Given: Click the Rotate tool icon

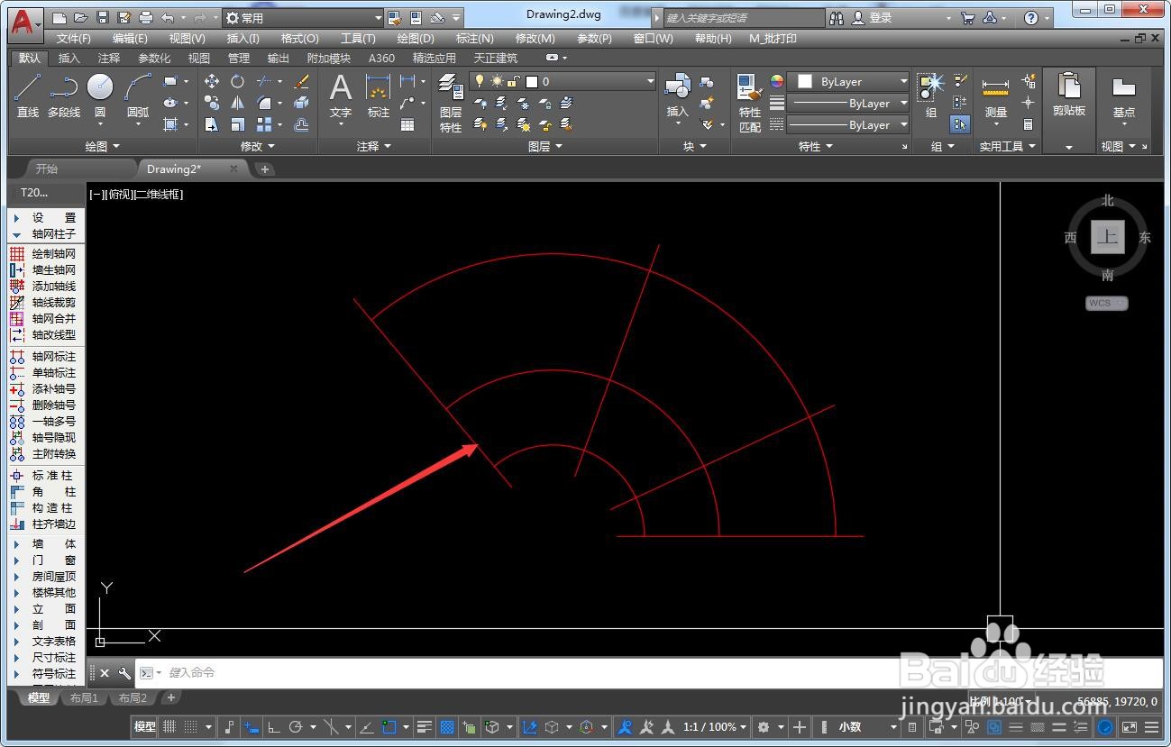Looking at the screenshot, I should coord(237,81).
